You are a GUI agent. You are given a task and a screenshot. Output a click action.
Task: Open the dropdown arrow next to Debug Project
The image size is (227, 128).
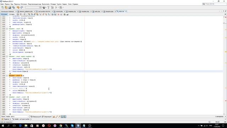(63, 7)
